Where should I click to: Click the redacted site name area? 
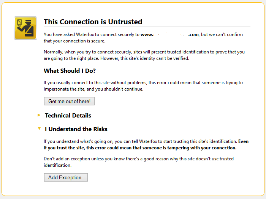171,34
